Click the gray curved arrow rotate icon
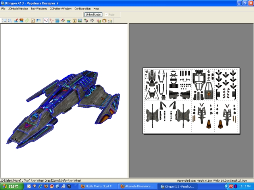254x190 pixels. (x=92, y=21)
